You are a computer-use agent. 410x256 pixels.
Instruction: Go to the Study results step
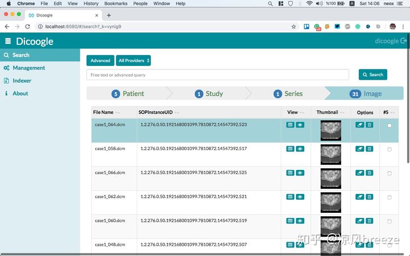[208, 93]
